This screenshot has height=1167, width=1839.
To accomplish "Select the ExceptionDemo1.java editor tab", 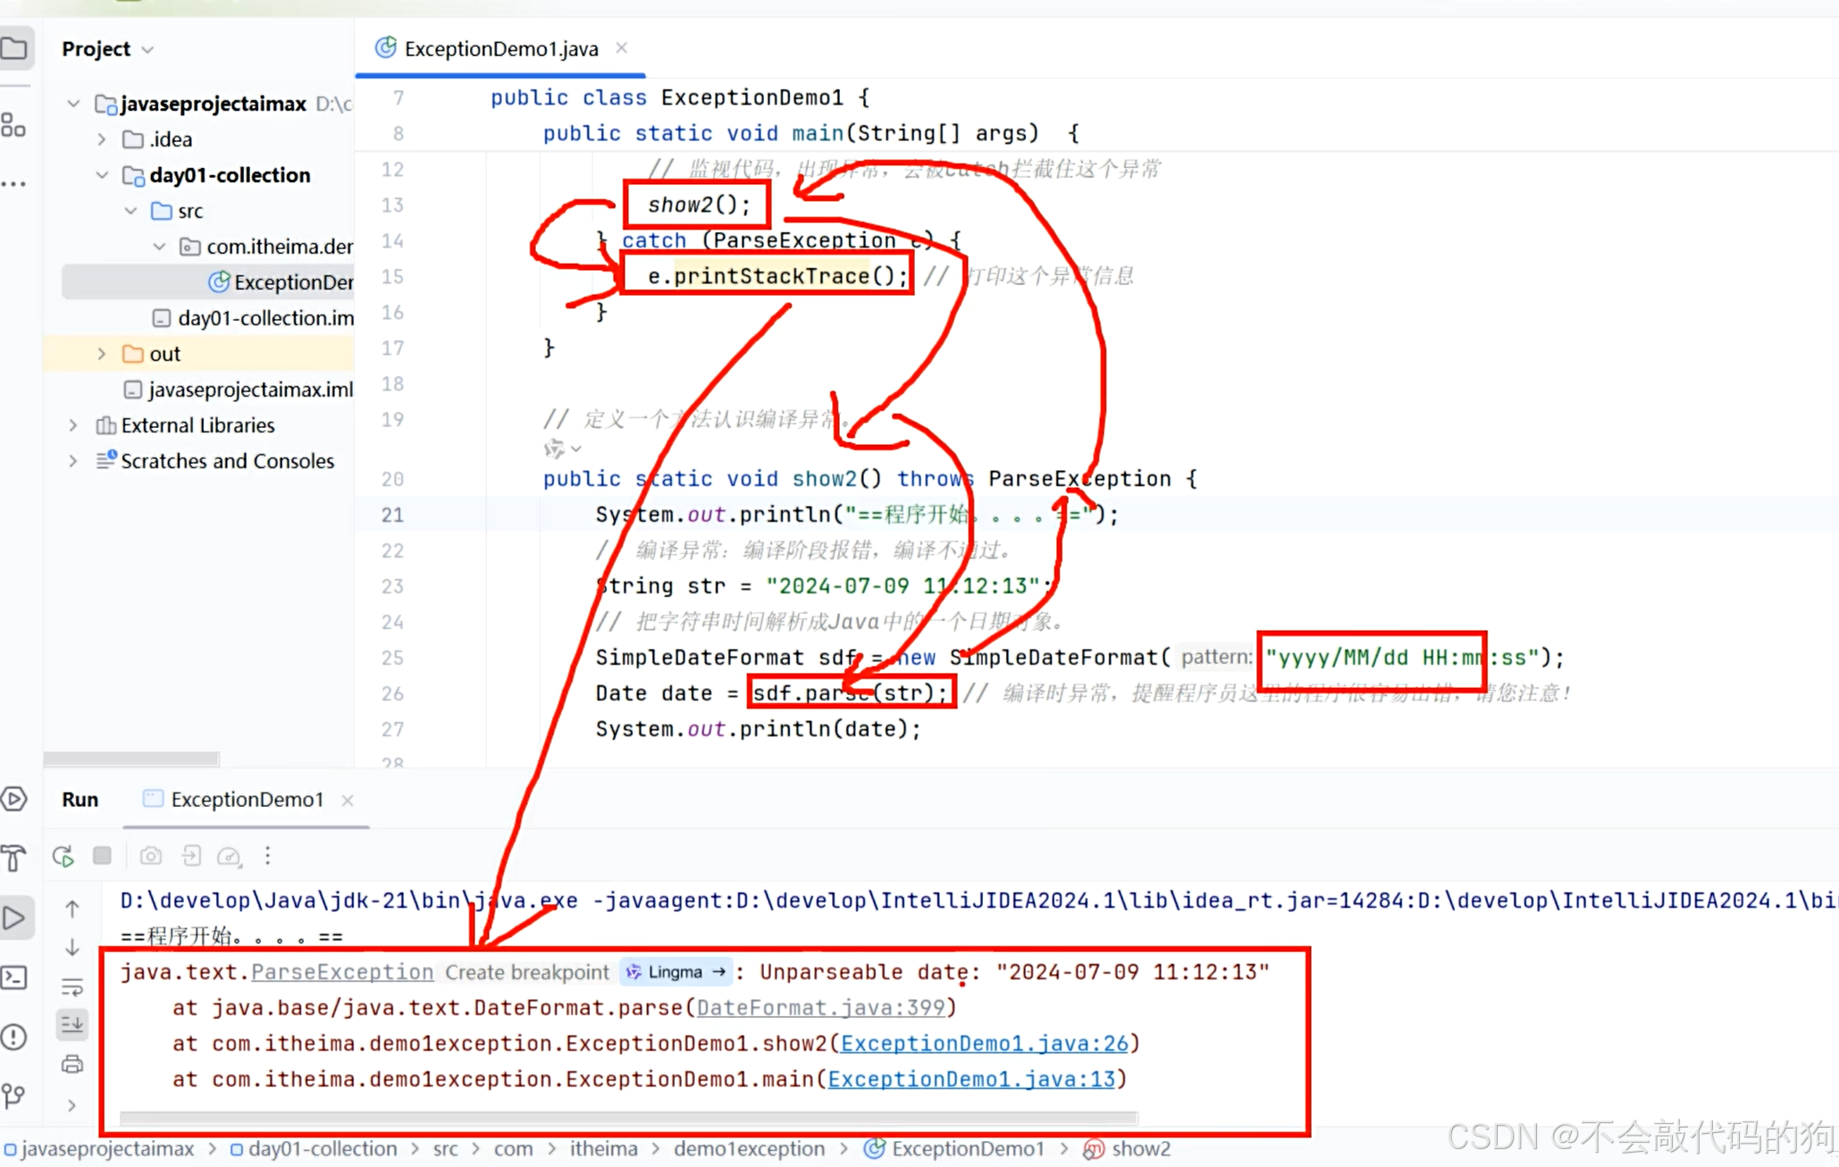I will tap(500, 49).
